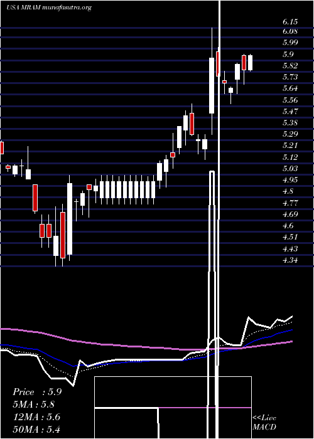Click the 6.15 price axis label

(x=290, y=22)
